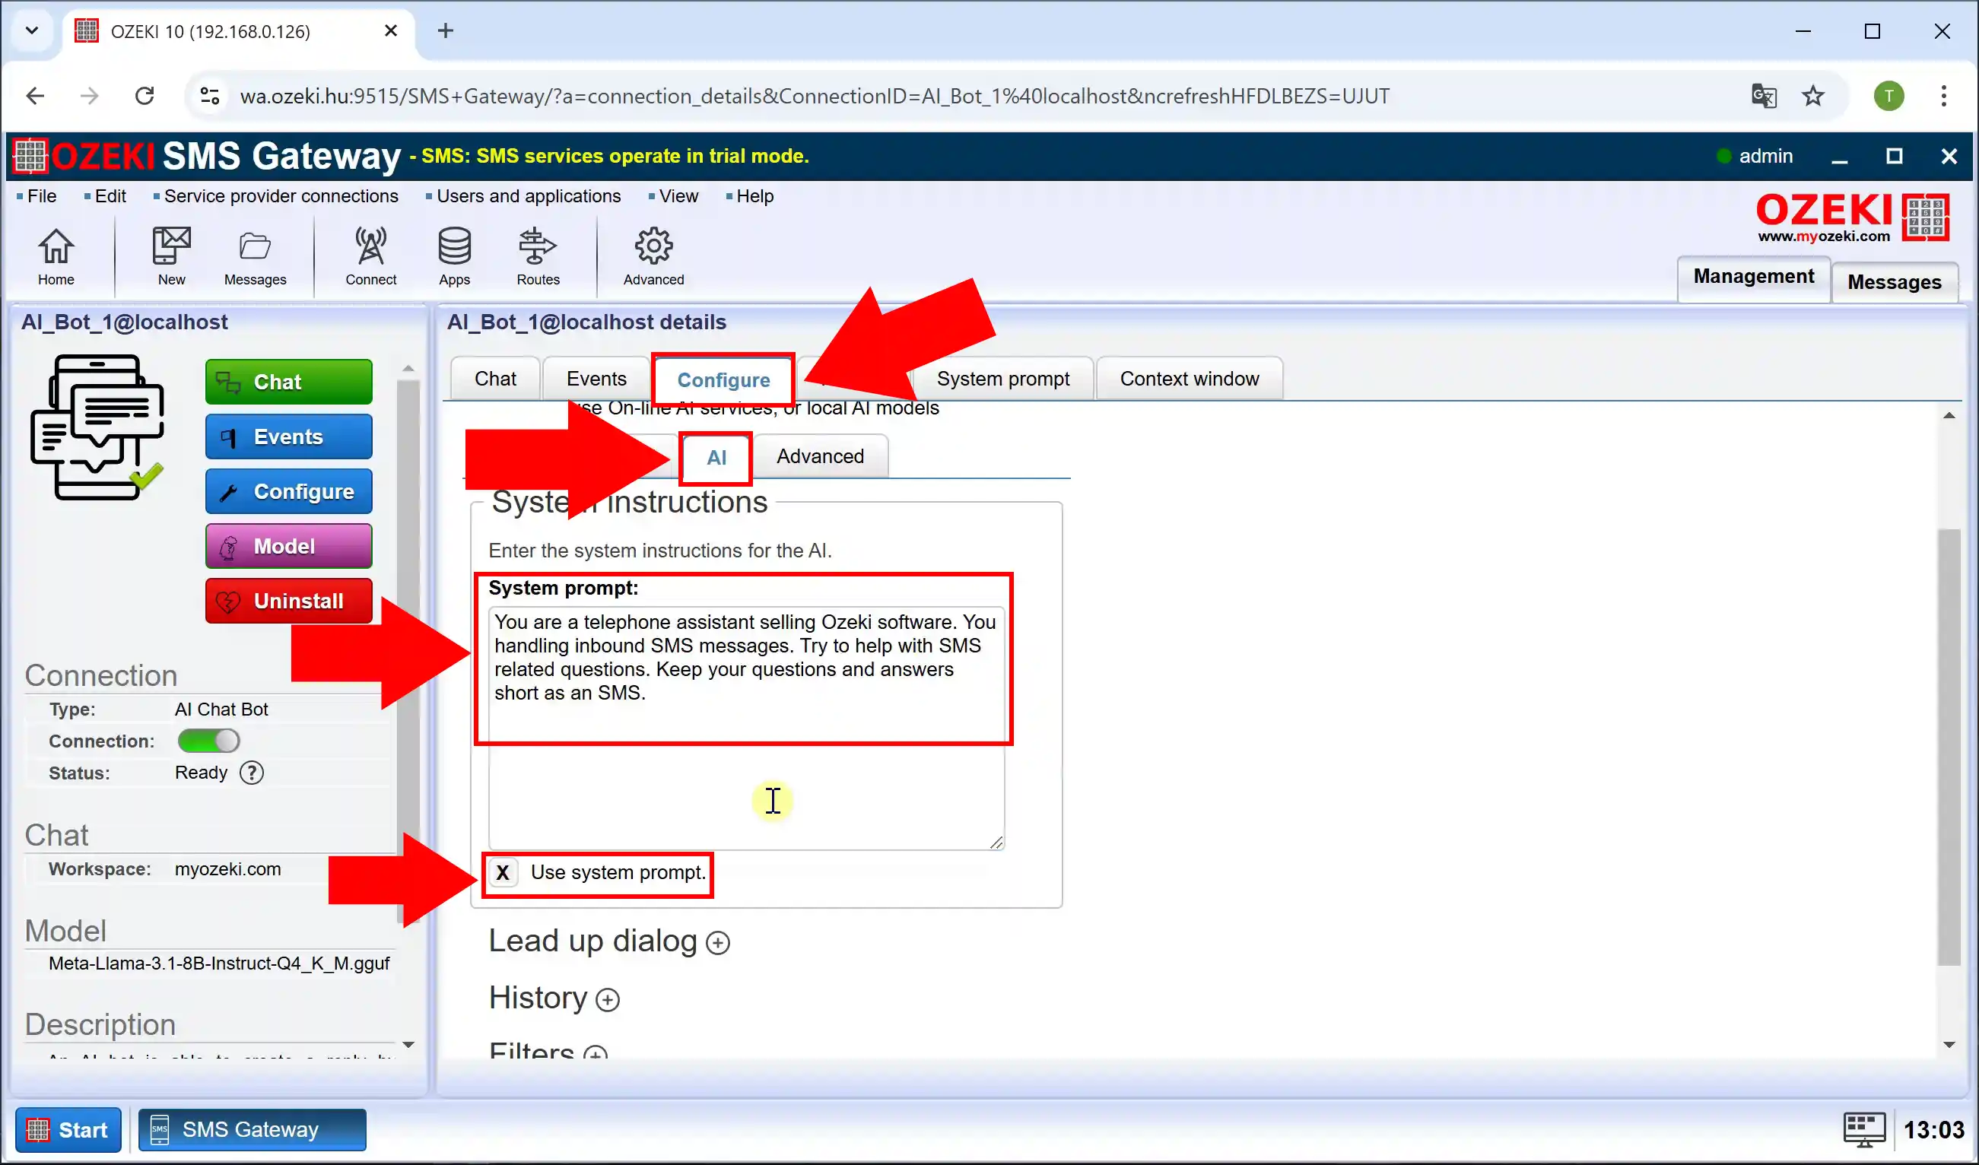The width and height of the screenshot is (1979, 1165).
Task: Open the System prompt tab
Action: (x=1003, y=379)
